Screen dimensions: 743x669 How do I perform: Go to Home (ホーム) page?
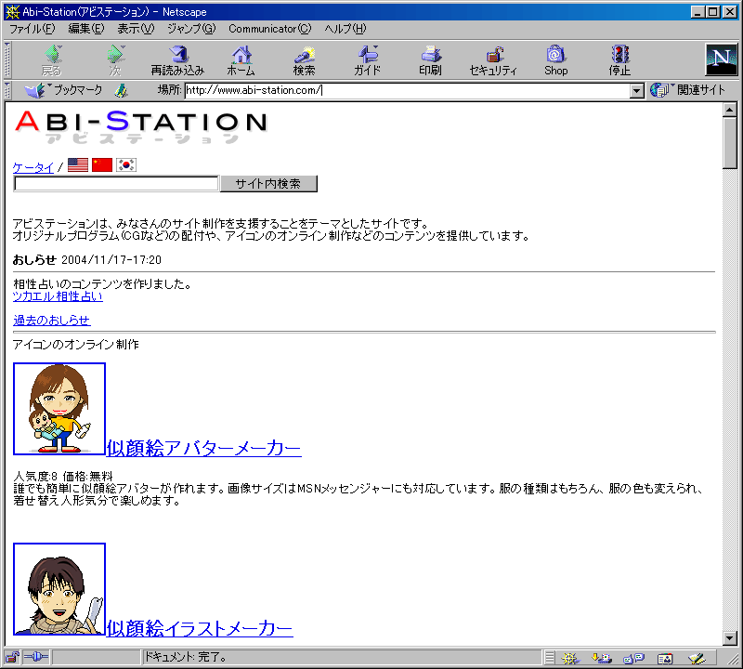pyautogui.click(x=241, y=60)
